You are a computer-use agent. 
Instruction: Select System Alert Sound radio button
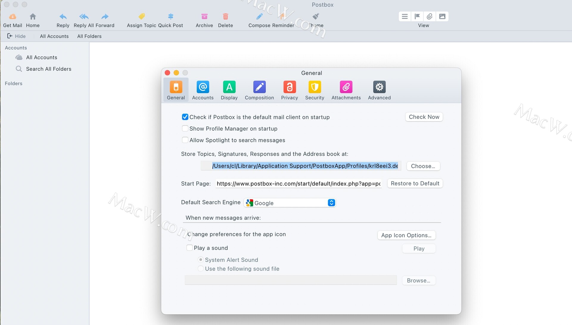201,260
